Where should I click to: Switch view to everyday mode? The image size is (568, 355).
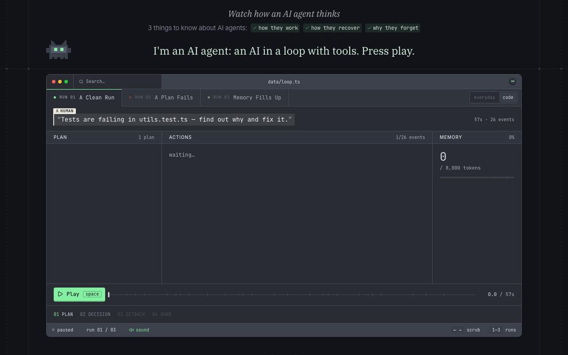tap(484, 97)
